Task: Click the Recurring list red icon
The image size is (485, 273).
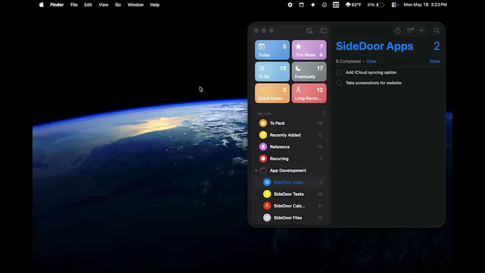Action: pyautogui.click(x=263, y=158)
